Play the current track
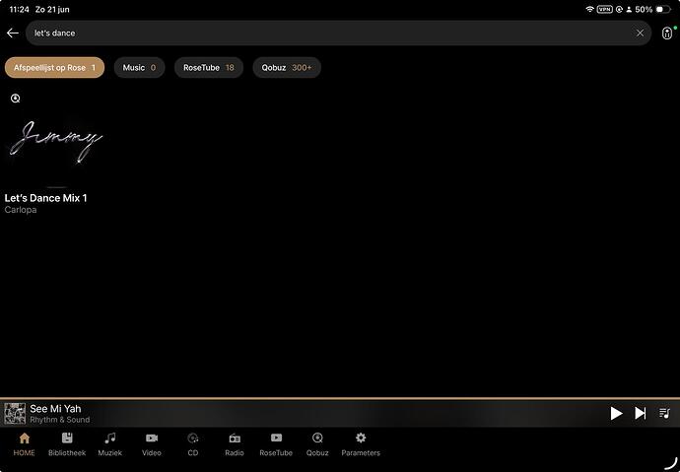This screenshot has height=472, width=680. pyautogui.click(x=616, y=413)
